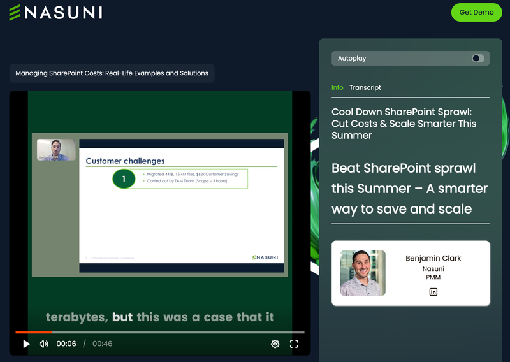510x362 pixels.
Task: Click the Autoplay label
Action: [x=352, y=58]
